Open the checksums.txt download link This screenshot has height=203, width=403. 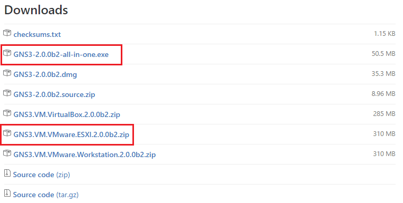tap(37, 34)
